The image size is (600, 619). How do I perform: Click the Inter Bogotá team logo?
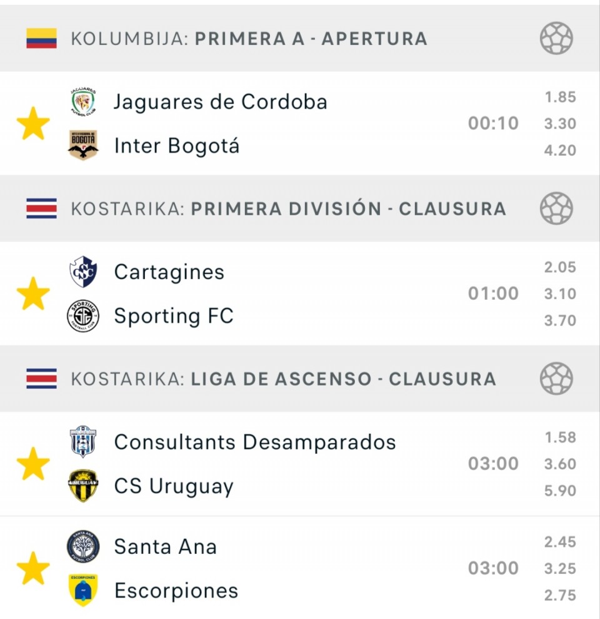[x=83, y=146]
